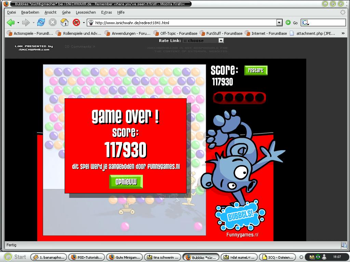Open Anwendungen - Forum bookmark

click(x=128, y=33)
